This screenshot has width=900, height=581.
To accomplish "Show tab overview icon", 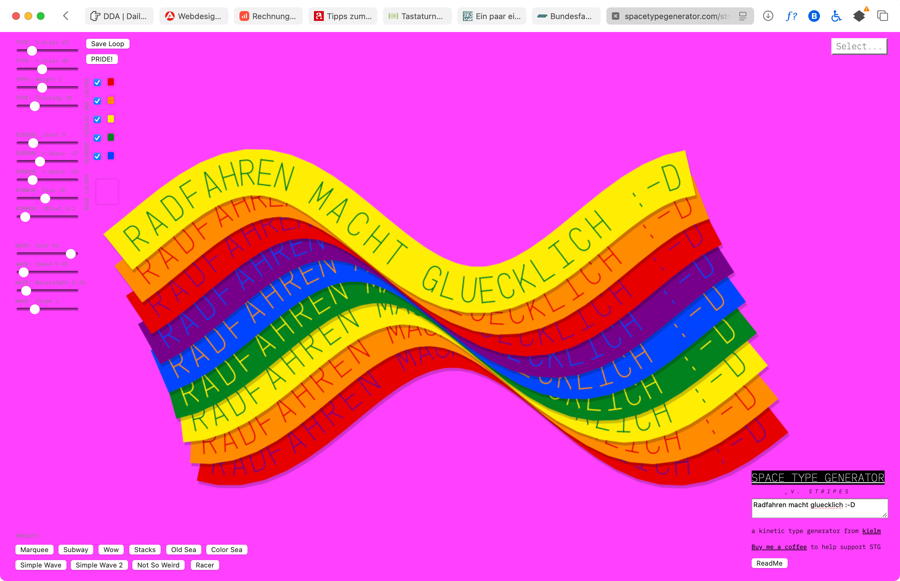I will click(882, 16).
